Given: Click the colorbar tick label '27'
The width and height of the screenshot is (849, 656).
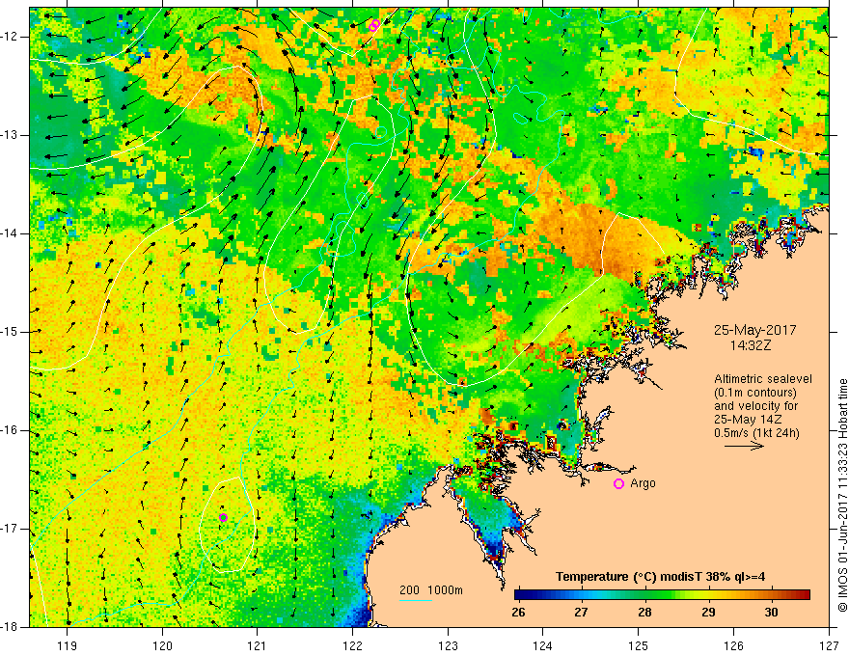Looking at the screenshot, I should tap(581, 613).
